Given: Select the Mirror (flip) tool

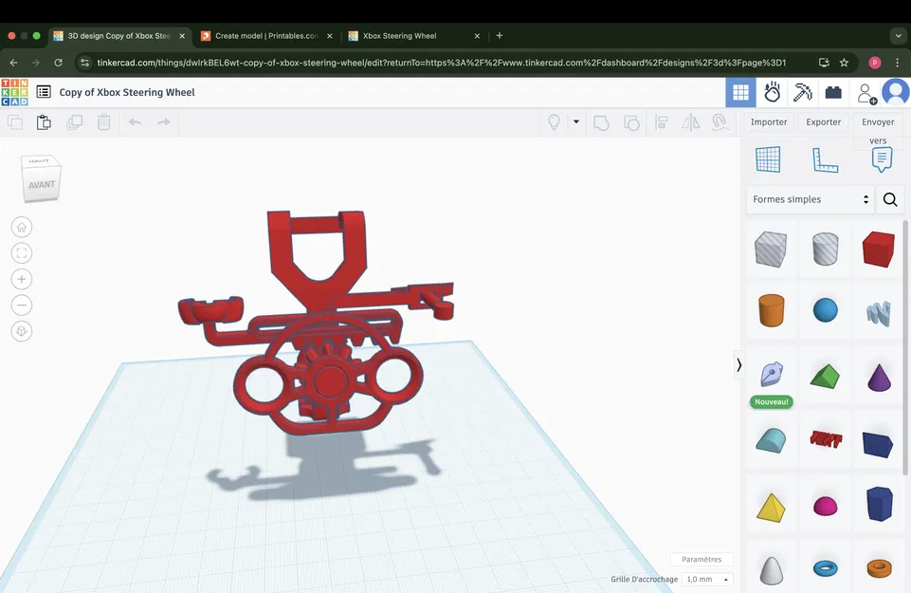Looking at the screenshot, I should click(690, 122).
